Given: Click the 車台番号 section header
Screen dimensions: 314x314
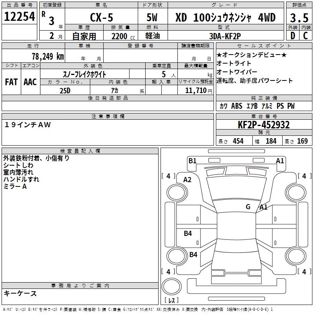Looking at the screenshot, I should coord(264,116).
